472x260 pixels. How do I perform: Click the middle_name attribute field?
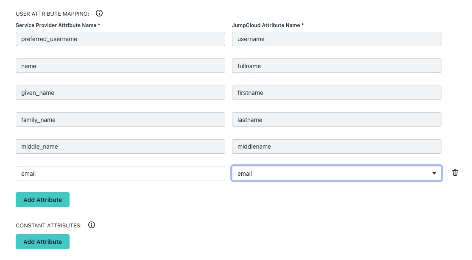120,147
